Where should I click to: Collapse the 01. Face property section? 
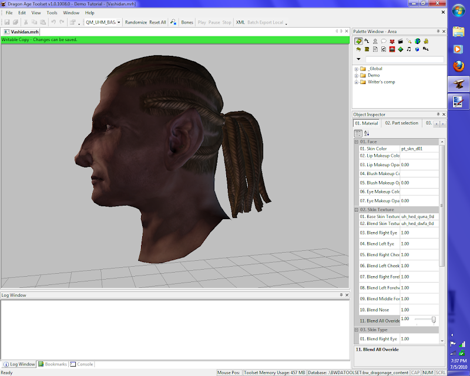[356, 142]
